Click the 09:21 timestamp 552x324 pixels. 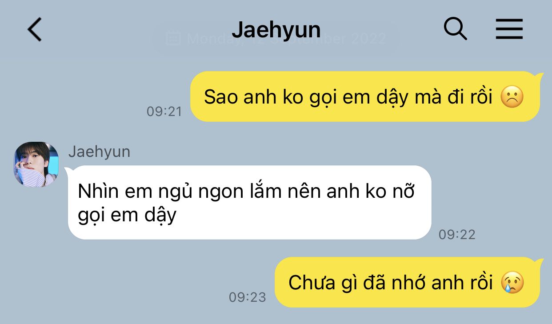coord(164,111)
